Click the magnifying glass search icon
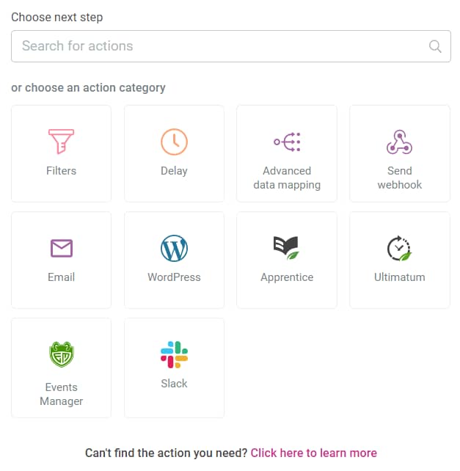Image resolution: width=460 pixels, height=471 pixels. click(435, 46)
